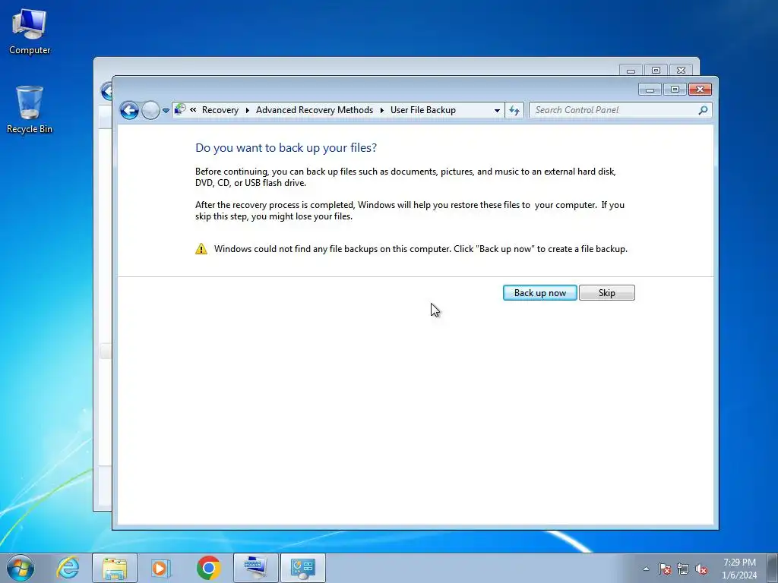
Task: Click the Show desktop strip
Action: click(x=773, y=568)
